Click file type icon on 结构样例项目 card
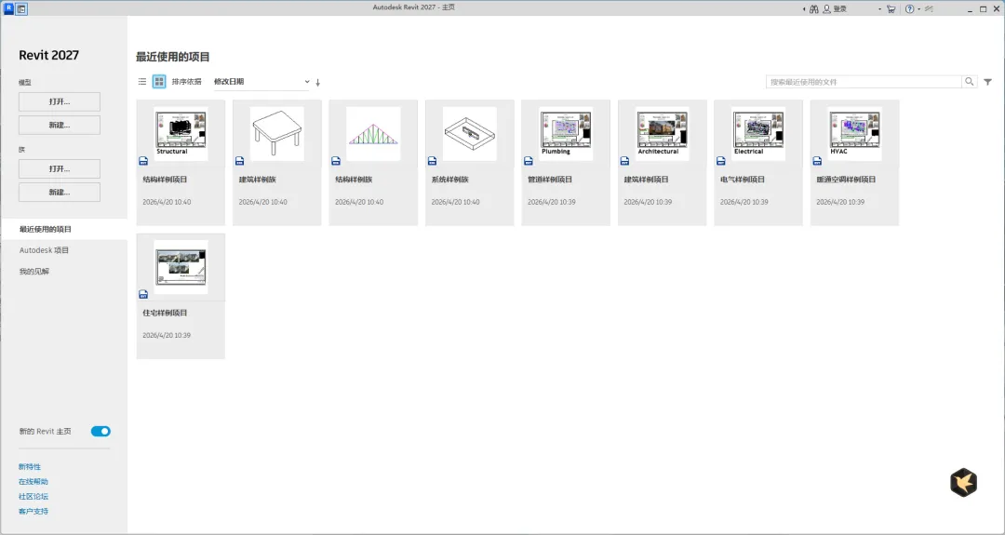 (x=143, y=161)
